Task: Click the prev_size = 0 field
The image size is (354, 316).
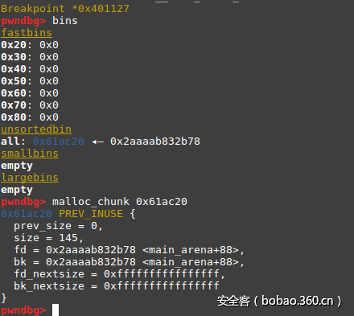Action: click(x=58, y=226)
